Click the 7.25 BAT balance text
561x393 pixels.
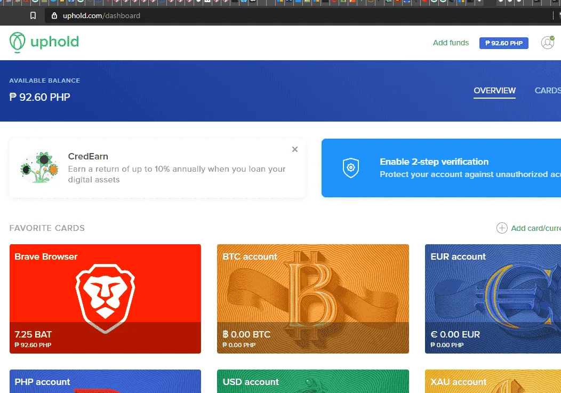click(x=33, y=334)
